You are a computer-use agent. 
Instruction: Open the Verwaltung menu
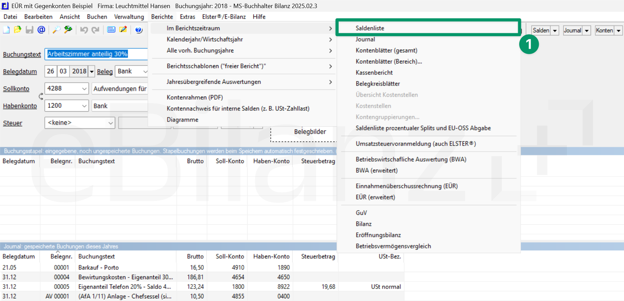[129, 17]
